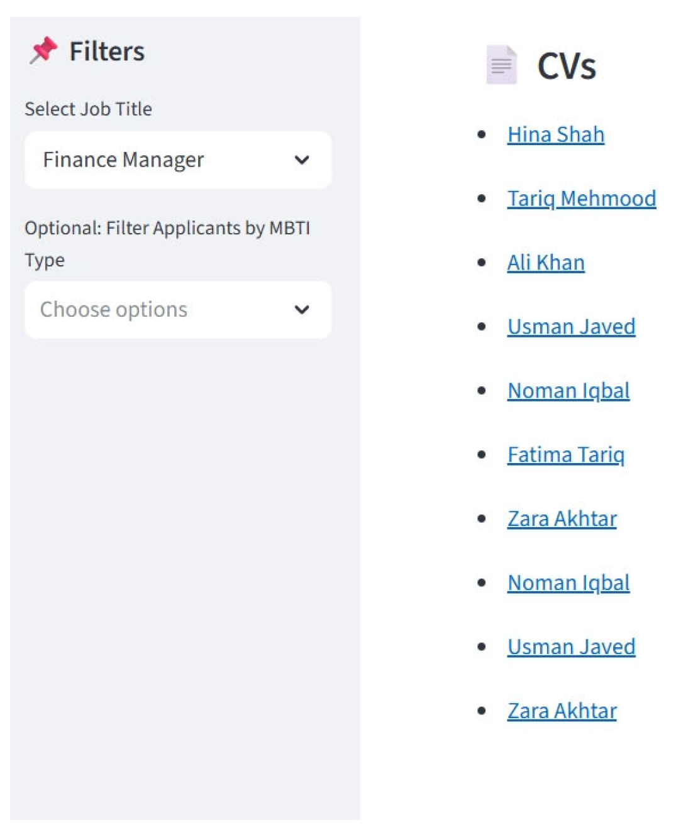Screen dimensions: 676x835
Task: Click the Select Job Title label
Action: pos(88,109)
